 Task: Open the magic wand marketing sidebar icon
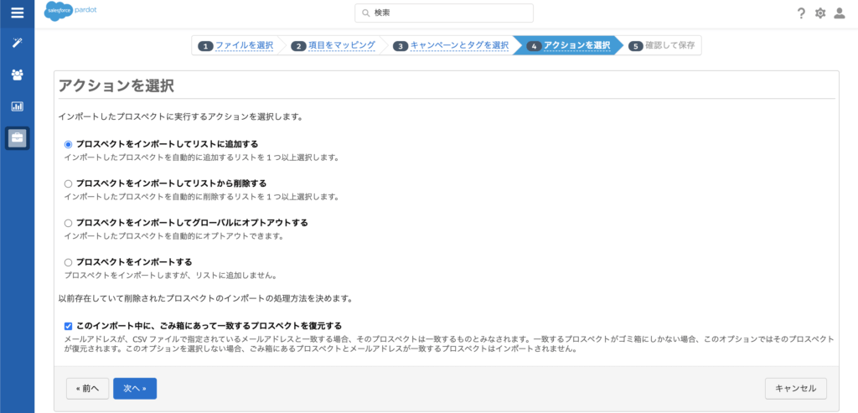[x=17, y=44]
